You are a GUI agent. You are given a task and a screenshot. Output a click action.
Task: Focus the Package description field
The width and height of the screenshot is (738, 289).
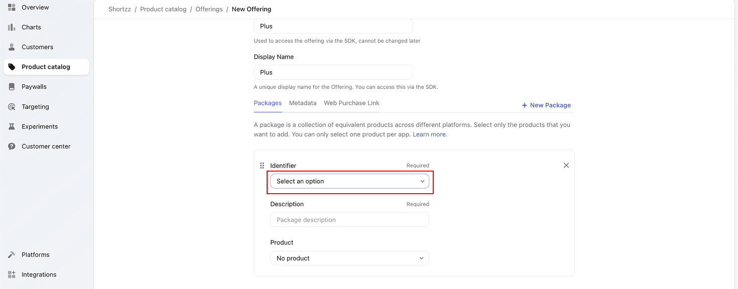coord(349,220)
